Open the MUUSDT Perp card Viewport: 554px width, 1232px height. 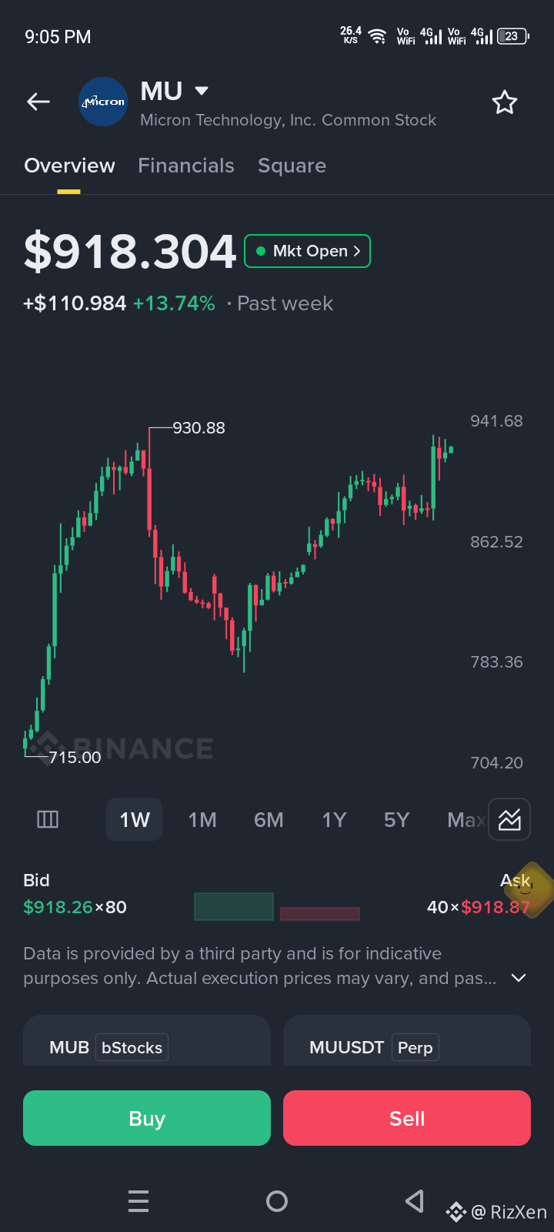407,1041
